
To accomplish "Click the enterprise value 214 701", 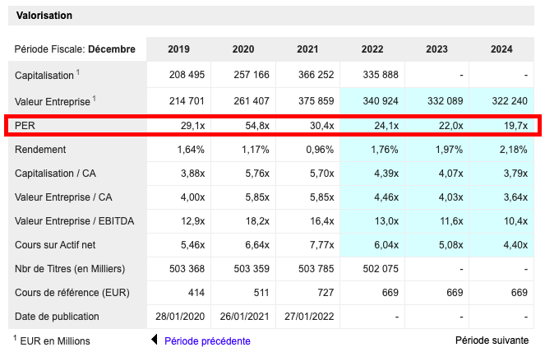I will tap(187, 101).
